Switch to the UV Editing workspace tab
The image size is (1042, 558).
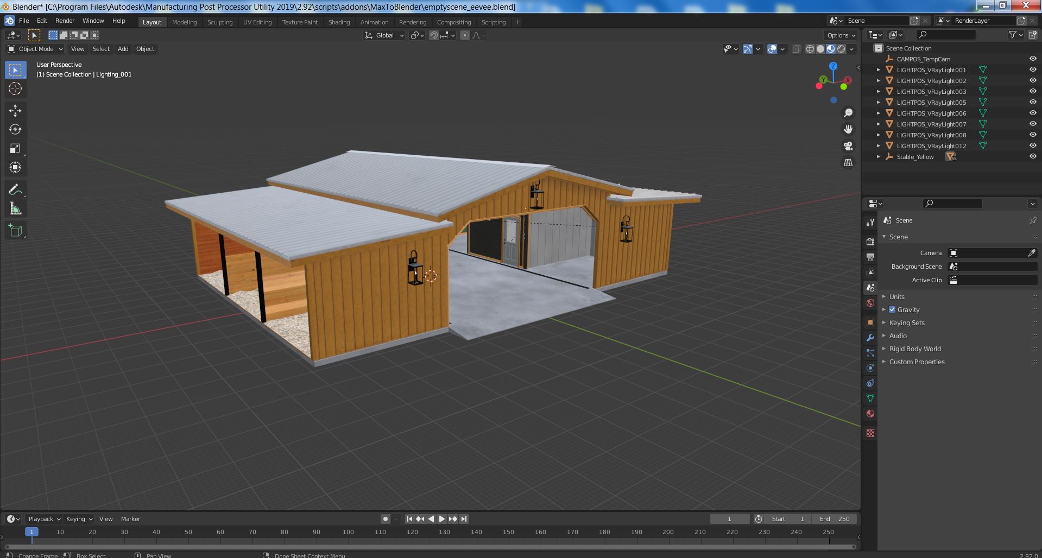[257, 22]
